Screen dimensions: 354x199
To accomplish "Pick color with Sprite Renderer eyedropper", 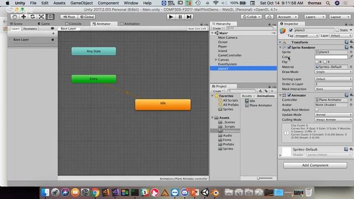I will pyautogui.click(x=351, y=57).
